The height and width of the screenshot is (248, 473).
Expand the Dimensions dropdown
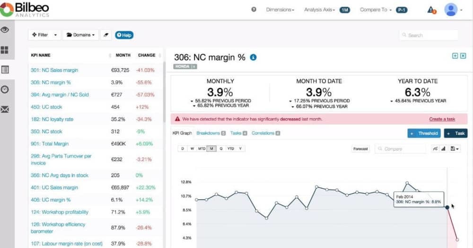280,9
